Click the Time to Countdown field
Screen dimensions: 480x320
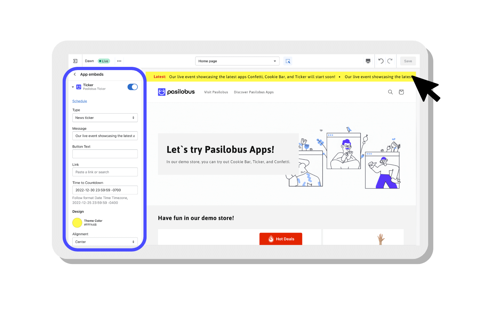point(105,190)
